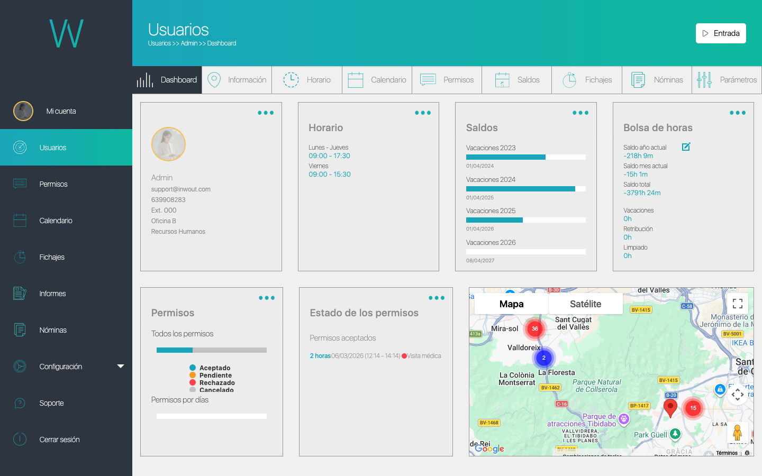The width and height of the screenshot is (762, 476).
Task: Switch map to Satélite view
Action: [585, 304]
